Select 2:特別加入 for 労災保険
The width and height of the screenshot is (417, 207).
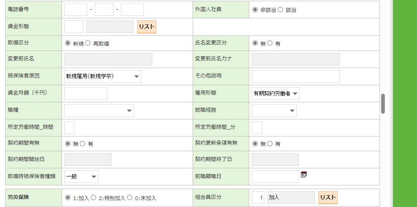[x=93, y=198]
